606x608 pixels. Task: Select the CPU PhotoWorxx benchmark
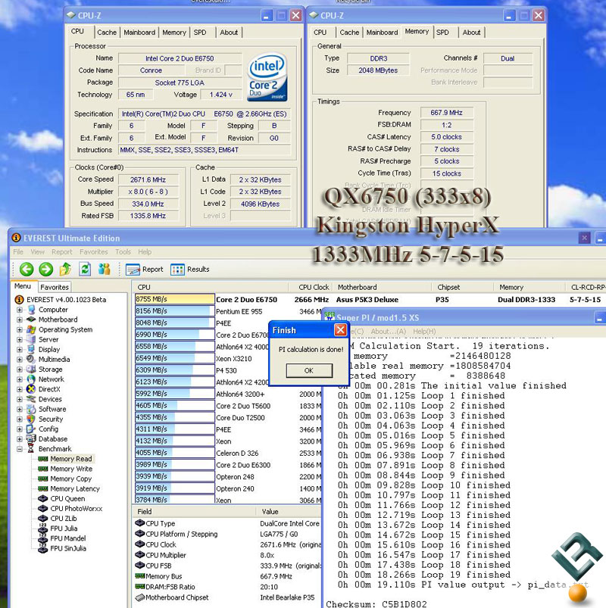77,508
